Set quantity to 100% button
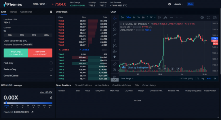Screen dimensions: 221x120 pyautogui.click(x=46, y=35)
